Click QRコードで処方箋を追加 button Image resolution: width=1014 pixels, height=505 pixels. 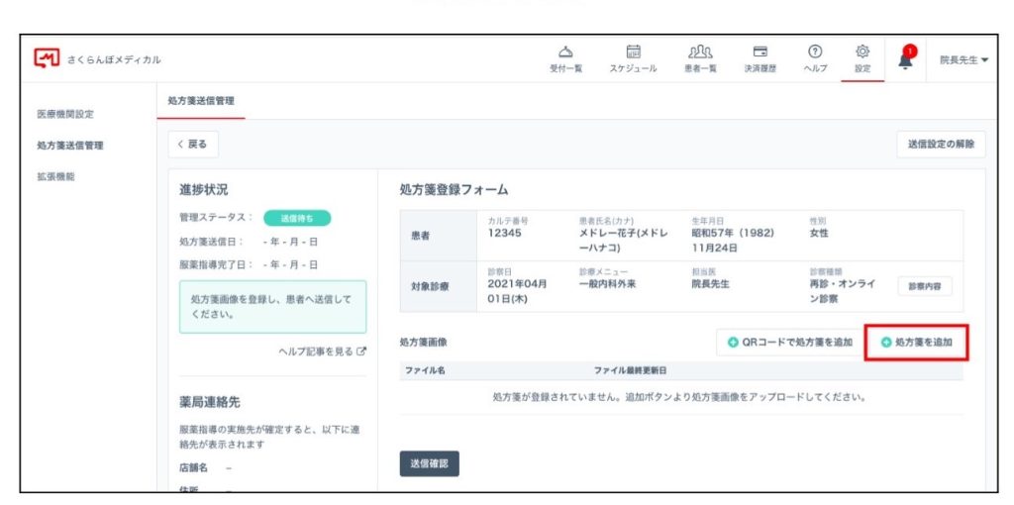tap(788, 343)
